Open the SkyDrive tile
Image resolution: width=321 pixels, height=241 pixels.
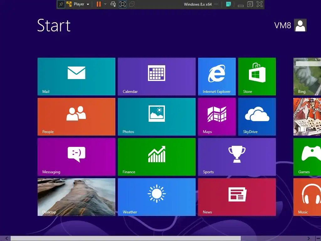click(257, 117)
